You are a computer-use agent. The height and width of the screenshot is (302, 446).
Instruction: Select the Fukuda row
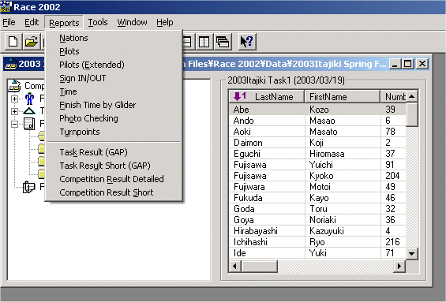pos(317,198)
